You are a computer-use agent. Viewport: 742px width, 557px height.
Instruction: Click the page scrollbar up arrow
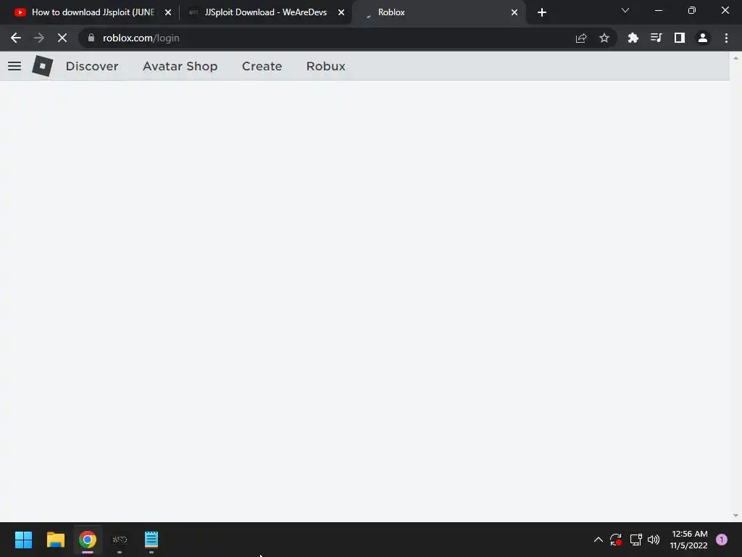(x=735, y=58)
